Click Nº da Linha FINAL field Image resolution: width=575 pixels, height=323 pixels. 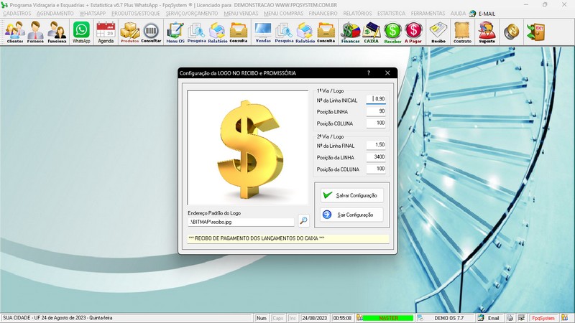[x=376, y=145]
